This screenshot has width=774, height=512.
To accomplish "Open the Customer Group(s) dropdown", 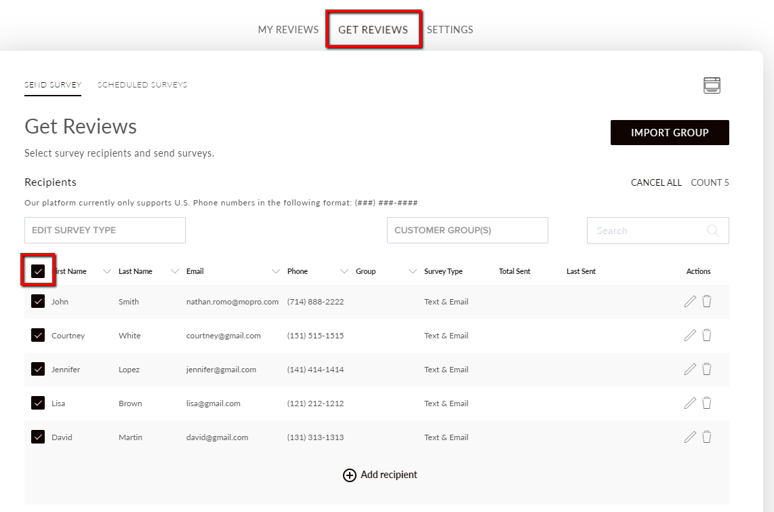I will tap(468, 230).
